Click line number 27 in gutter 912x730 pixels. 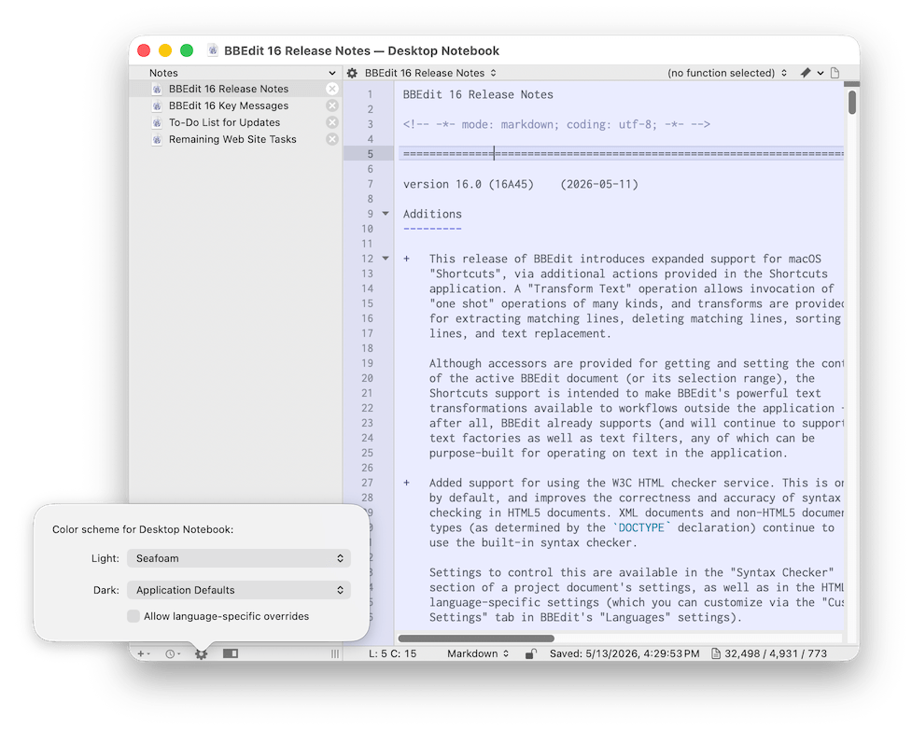(367, 483)
